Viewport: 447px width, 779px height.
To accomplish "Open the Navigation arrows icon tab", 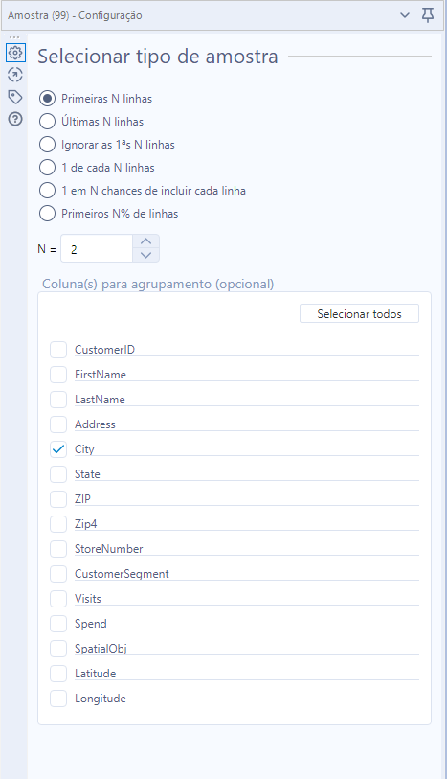I will [15, 75].
